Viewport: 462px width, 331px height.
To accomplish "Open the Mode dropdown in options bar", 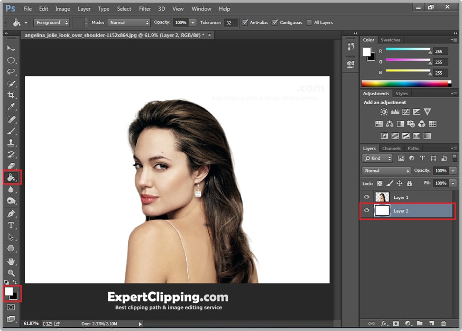I will (x=128, y=23).
